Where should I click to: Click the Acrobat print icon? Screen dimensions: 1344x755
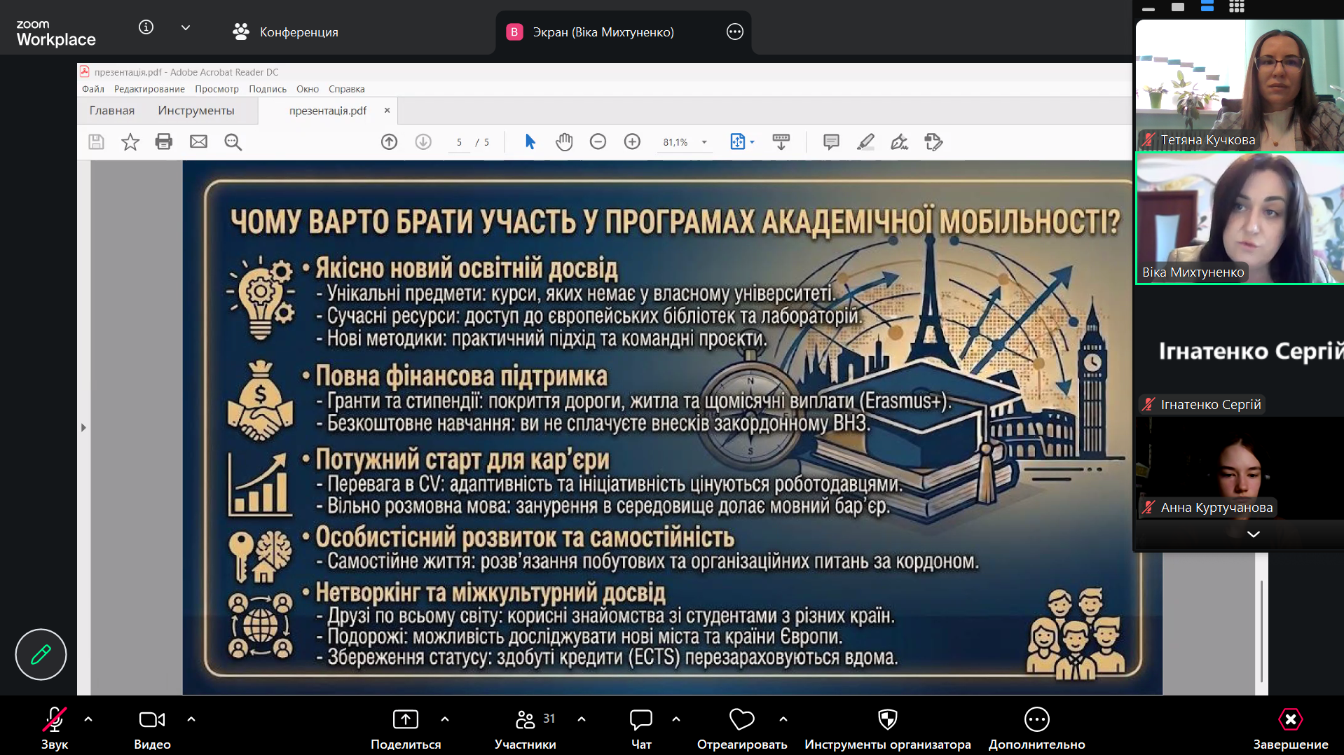[x=164, y=142]
